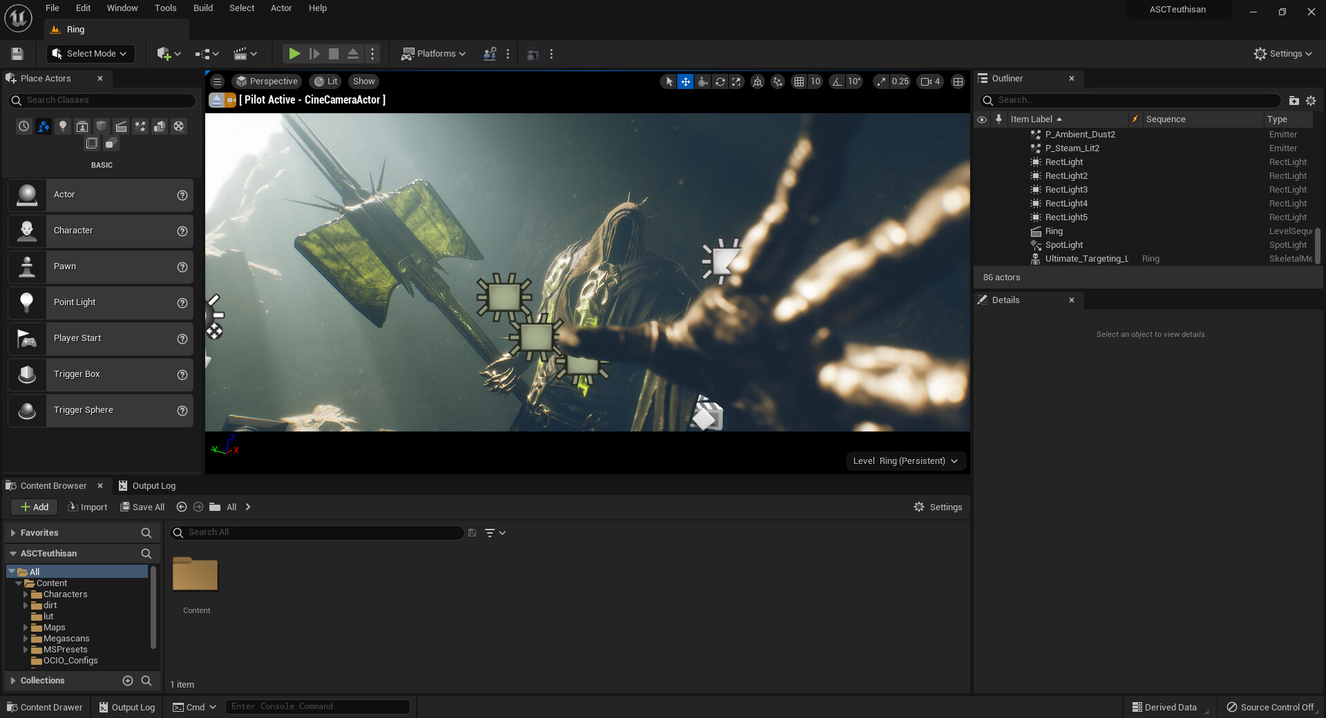
Task: Switch to the Output Log tab
Action: (147, 486)
